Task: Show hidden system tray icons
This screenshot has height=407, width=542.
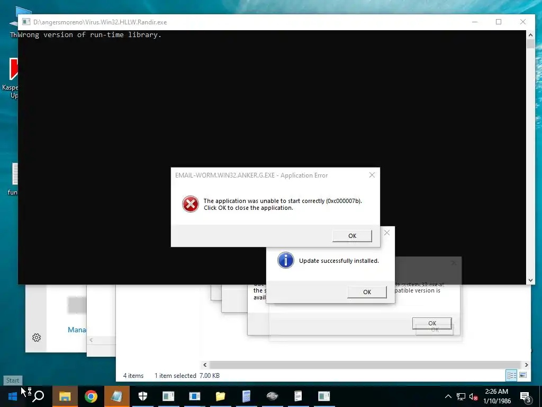Action: coord(448,396)
